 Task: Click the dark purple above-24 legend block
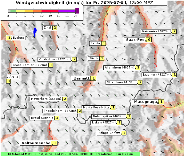(77, 11)
